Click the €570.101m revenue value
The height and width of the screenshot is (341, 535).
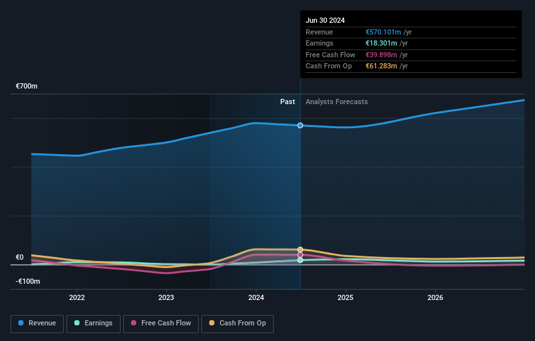coord(383,32)
